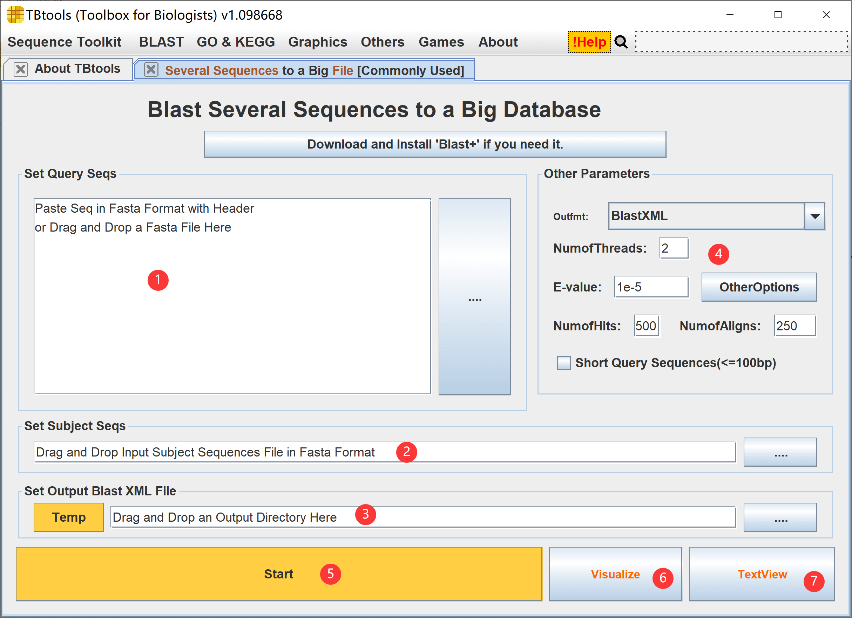This screenshot has height=618, width=852.
Task: Enable Short Query Sequences checkbox
Action: coord(563,363)
